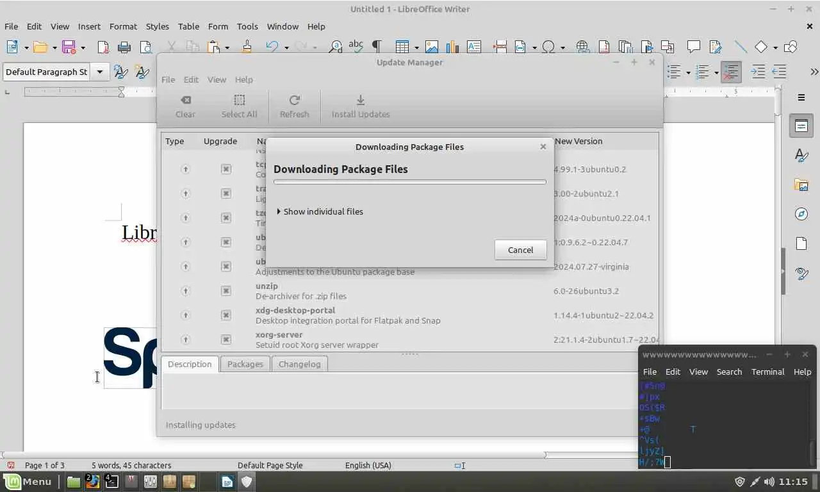Toggle the No List icon
This screenshot has height=492, width=820.
click(x=730, y=72)
